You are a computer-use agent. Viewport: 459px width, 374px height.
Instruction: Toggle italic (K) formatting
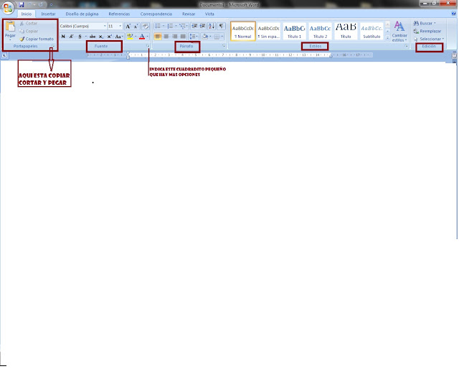click(71, 37)
